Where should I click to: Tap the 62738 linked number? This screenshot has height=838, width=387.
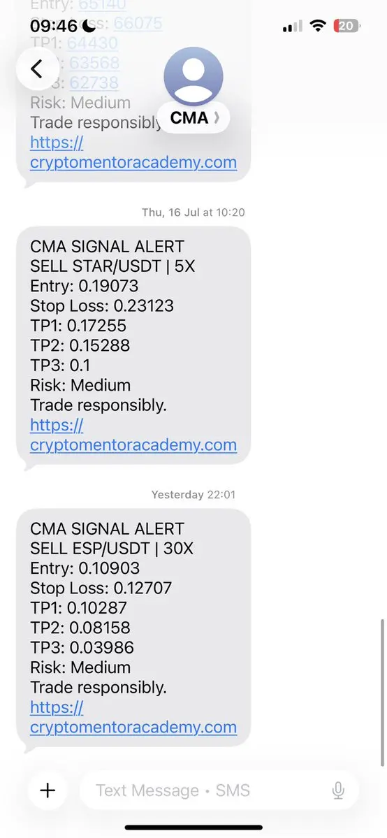(x=94, y=82)
